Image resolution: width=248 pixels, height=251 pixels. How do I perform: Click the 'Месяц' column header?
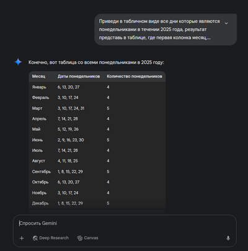pyautogui.click(x=38, y=76)
